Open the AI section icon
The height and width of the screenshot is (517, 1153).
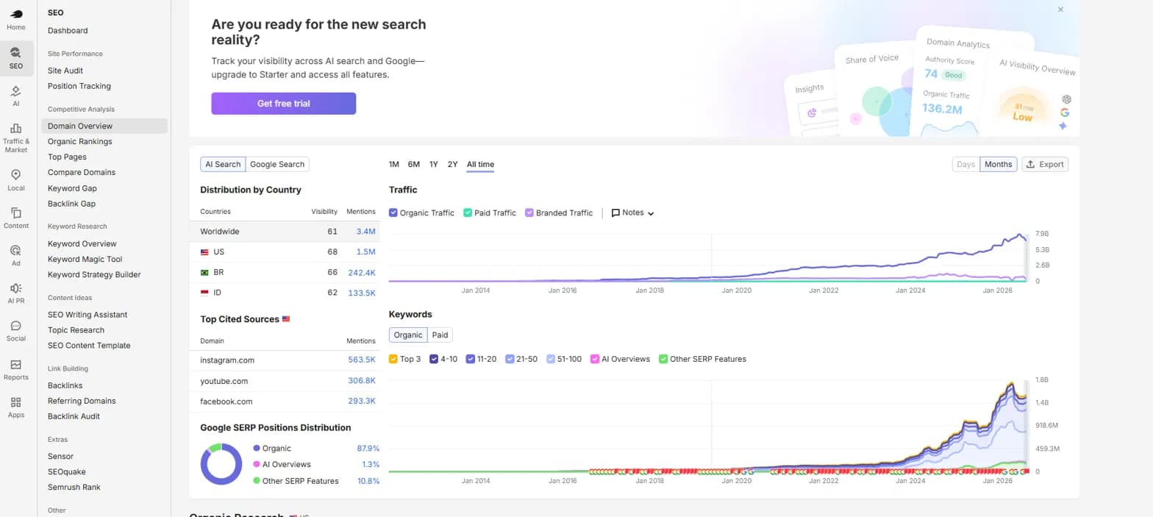(16, 96)
